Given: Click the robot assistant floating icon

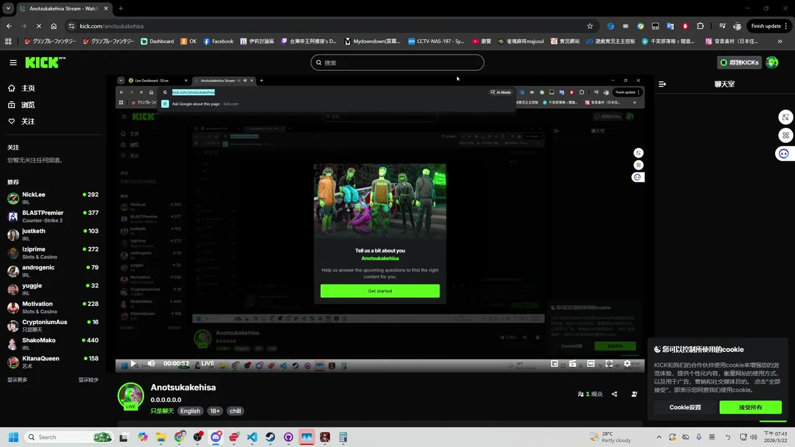Looking at the screenshot, I should 784,153.
